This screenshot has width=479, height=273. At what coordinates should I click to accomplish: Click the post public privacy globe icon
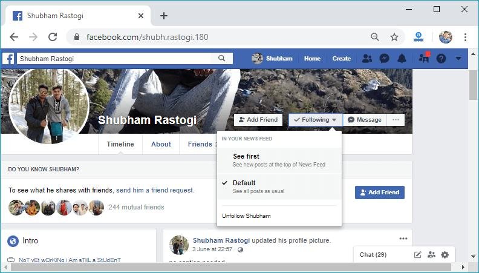[x=241, y=249]
